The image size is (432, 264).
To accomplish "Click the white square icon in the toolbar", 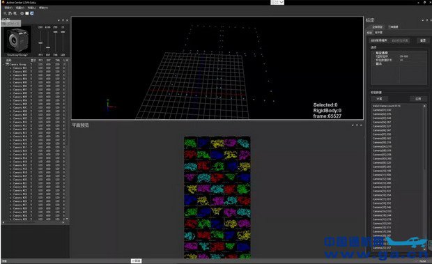I will click(27, 13).
